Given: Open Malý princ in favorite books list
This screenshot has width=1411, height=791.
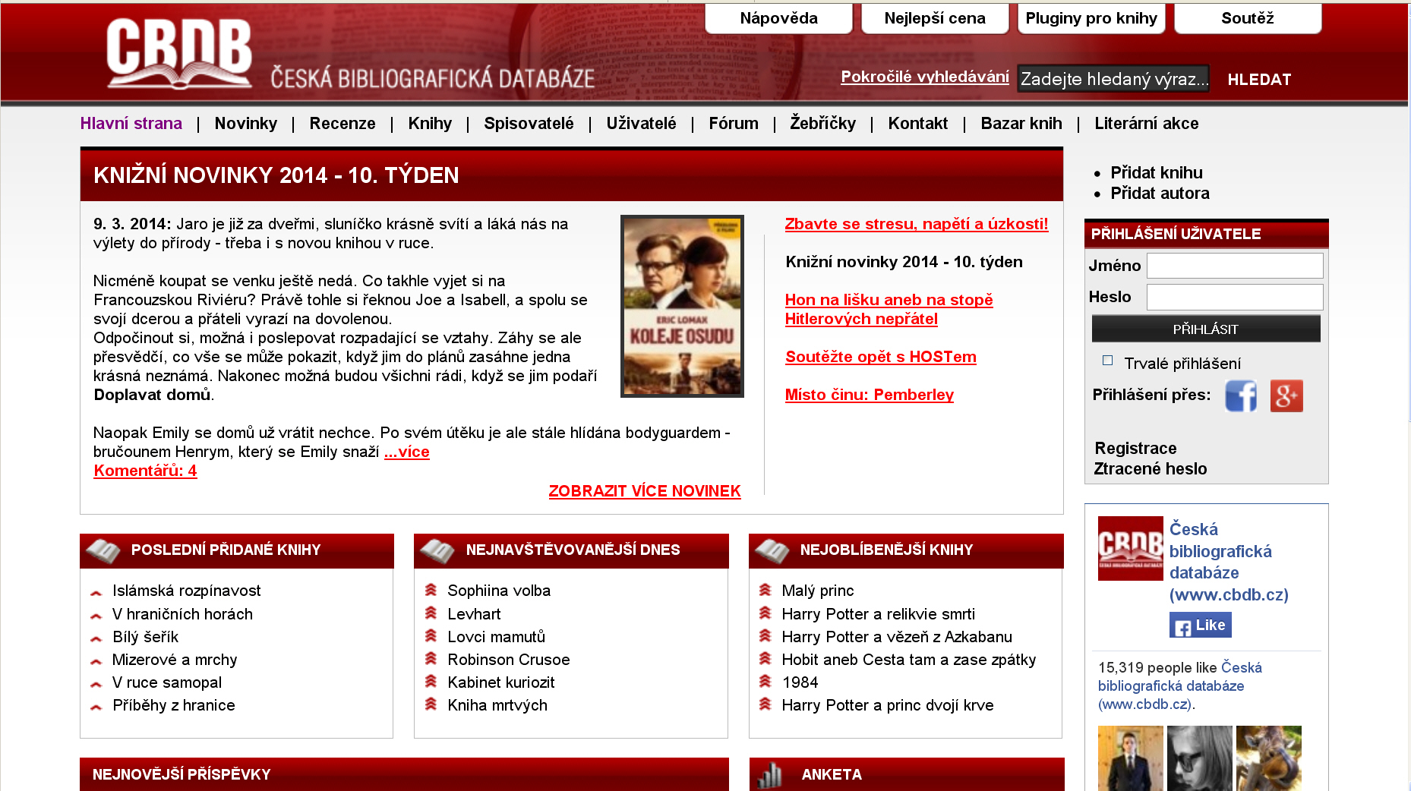Looking at the screenshot, I should point(818,591).
